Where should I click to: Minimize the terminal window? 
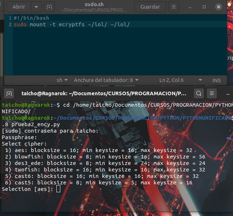228,94
